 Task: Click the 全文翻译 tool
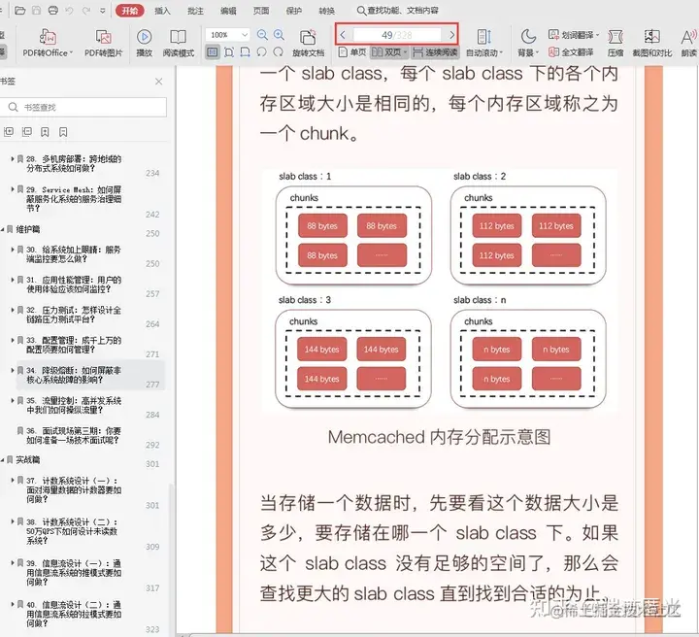point(571,52)
